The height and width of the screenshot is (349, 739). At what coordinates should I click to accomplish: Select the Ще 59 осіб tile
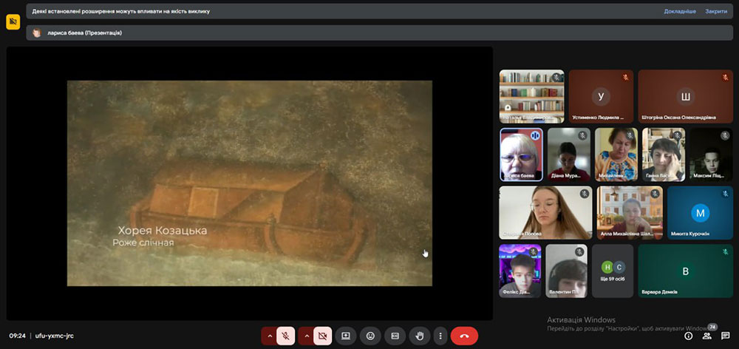click(613, 271)
